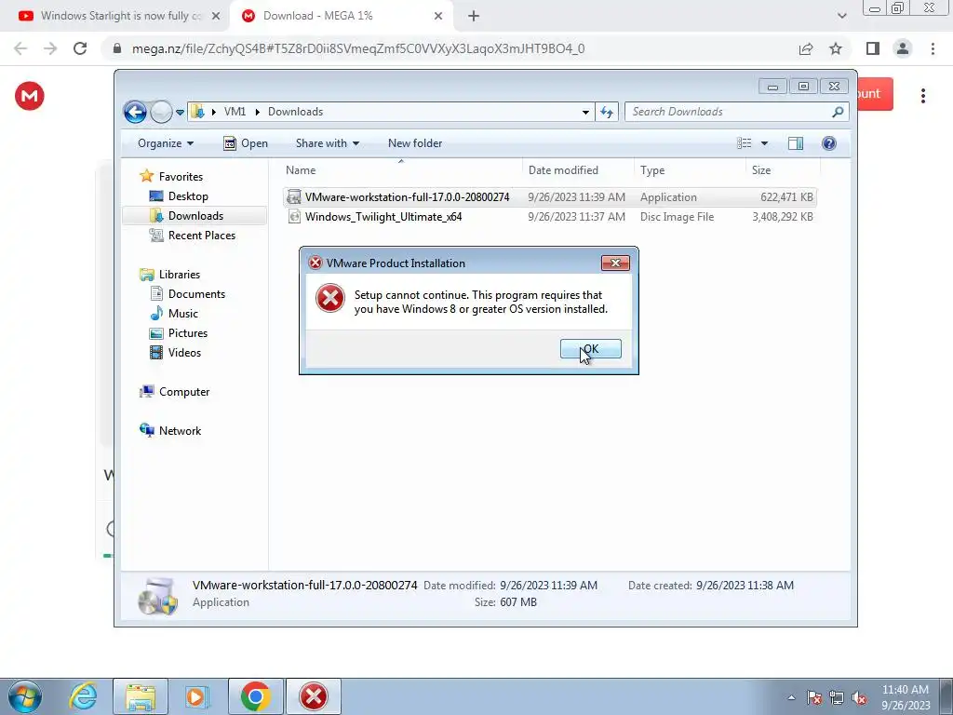Viewport: 953px width, 715px height.
Task: Click Downloads in the address breadcrumb
Action: (x=295, y=112)
